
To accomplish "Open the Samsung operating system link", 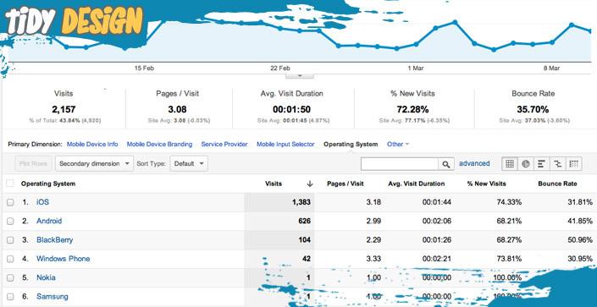I will [x=53, y=297].
